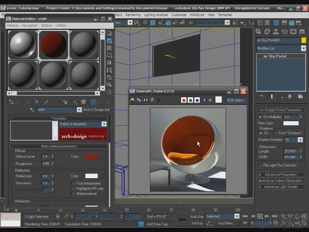Open the Select a template dropdown
The image size is (309, 232).
(104, 124)
